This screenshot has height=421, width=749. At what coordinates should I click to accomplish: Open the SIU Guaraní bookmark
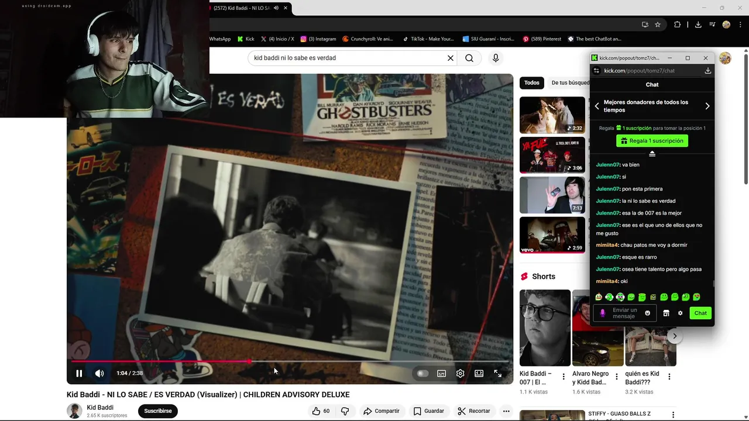488,39
